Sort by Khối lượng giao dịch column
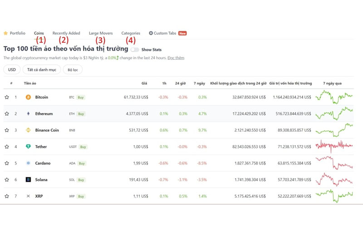363x228 pixels. click(x=238, y=83)
